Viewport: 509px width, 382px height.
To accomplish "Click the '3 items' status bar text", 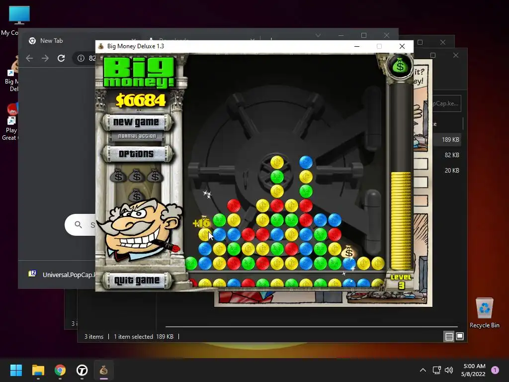I will pos(94,337).
